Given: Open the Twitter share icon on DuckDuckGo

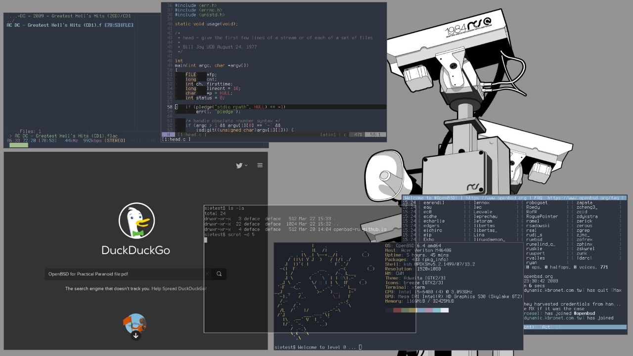Looking at the screenshot, I should pyautogui.click(x=239, y=165).
